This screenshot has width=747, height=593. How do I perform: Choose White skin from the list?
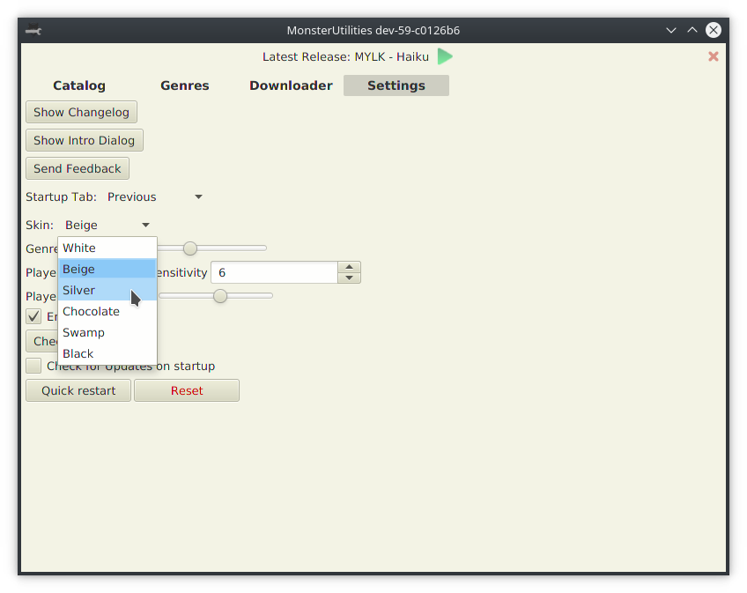pyautogui.click(x=107, y=248)
